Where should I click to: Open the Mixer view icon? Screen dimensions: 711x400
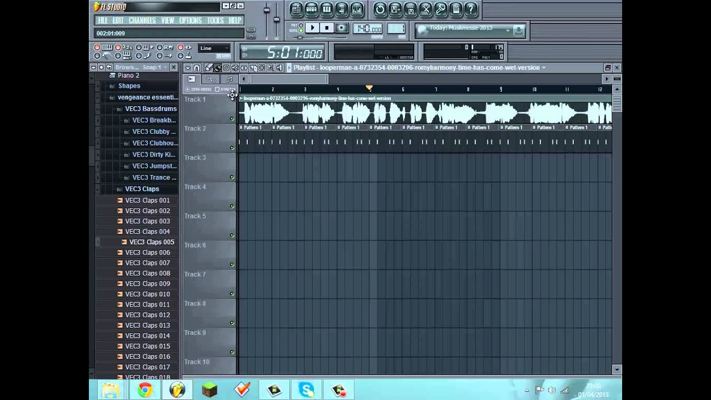point(357,9)
